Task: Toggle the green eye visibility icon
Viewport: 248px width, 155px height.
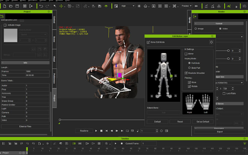Action: pos(106,6)
